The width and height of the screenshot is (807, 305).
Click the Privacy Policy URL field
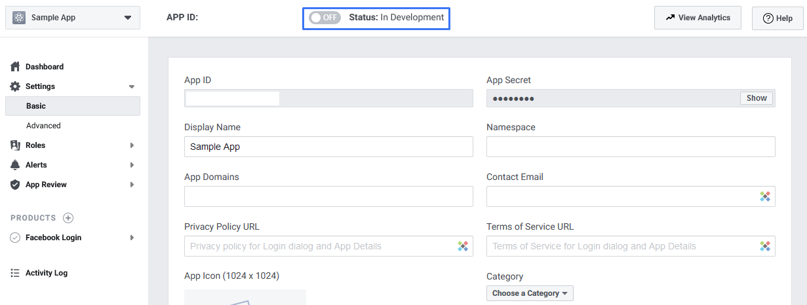pyautogui.click(x=328, y=246)
